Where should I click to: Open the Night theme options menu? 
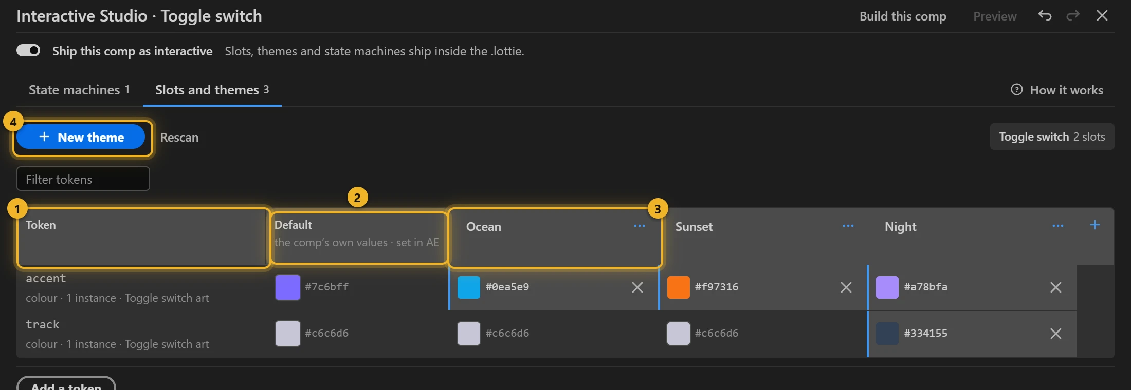click(1057, 226)
